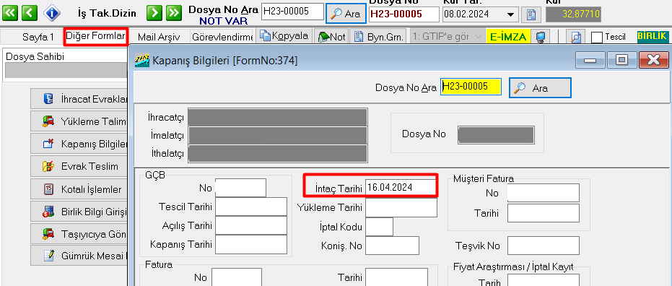Click the Dosya Sahibi field
Image resolution: width=672 pixels, height=286 pixels.
(x=66, y=70)
